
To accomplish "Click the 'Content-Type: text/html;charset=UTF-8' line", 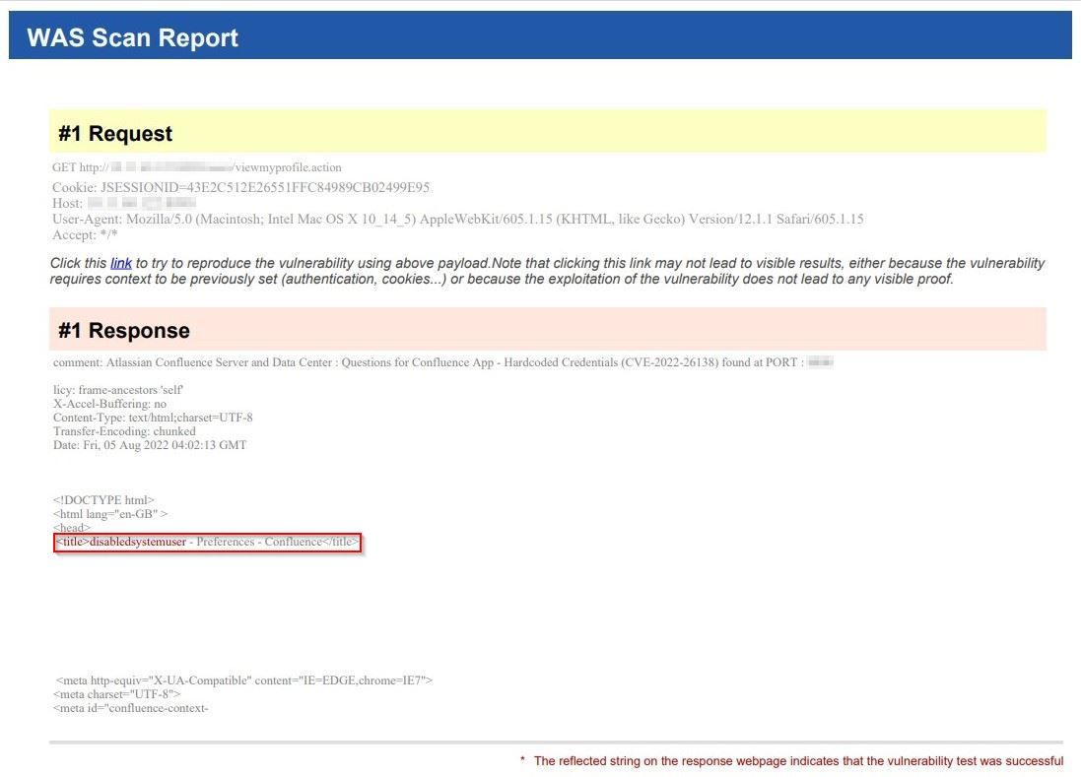I will coord(153,418).
